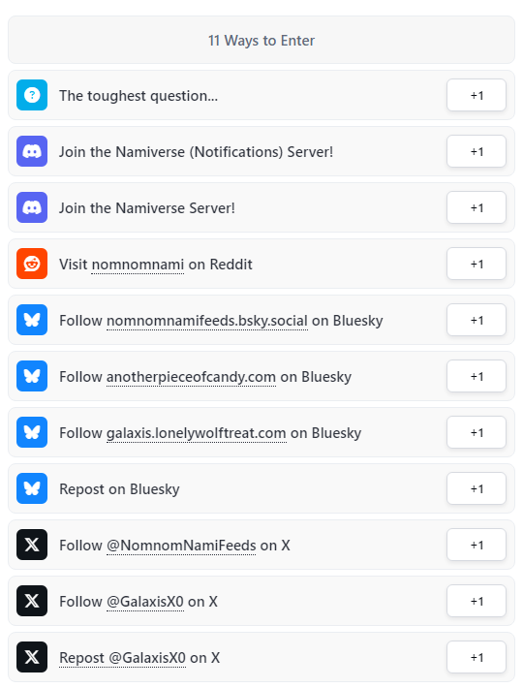
Task: Click the Discord icon for Namiverse Notifications Server
Action: click(32, 151)
